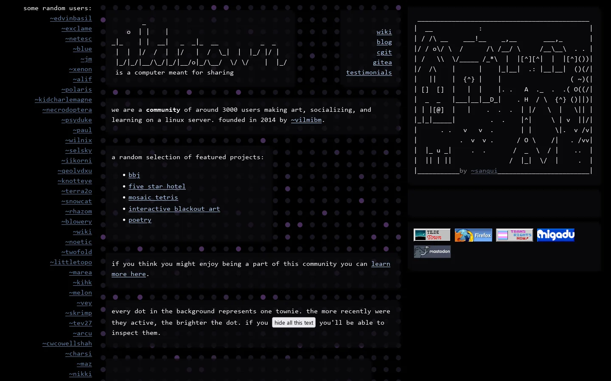Open user ~snowcat's page
Image resolution: width=611 pixels, height=381 pixels.
click(x=77, y=201)
